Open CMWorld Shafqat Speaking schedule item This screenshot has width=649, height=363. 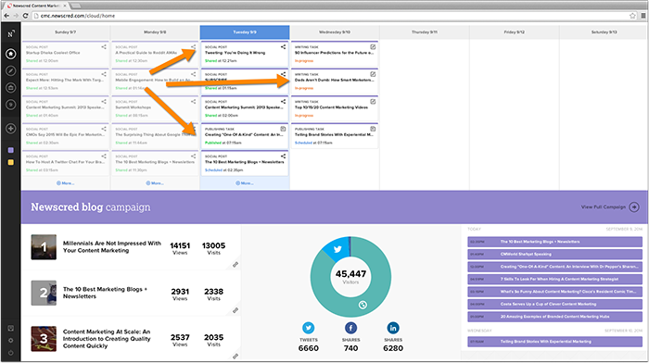coord(554,254)
